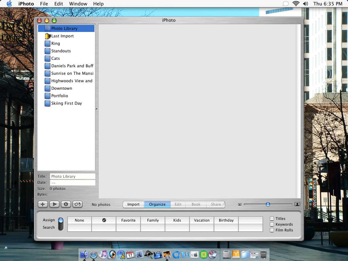
Task: Open the Downtown album
Action: point(66,88)
